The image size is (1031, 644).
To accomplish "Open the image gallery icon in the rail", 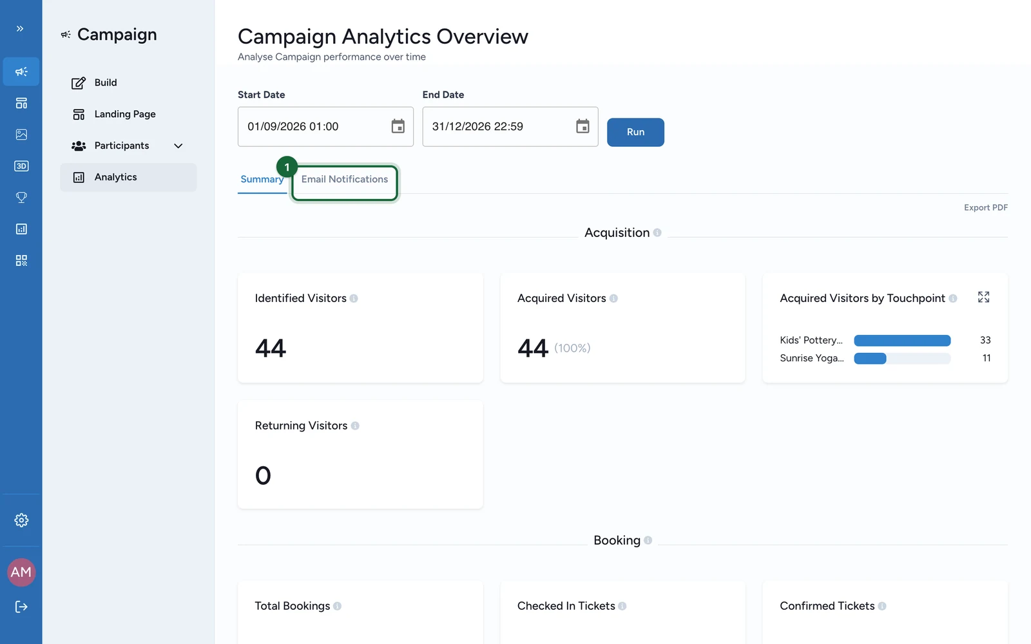I will pos(21,135).
